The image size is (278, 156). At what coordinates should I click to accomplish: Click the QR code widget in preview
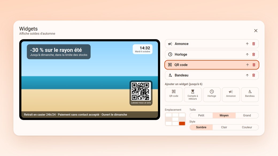point(141,93)
